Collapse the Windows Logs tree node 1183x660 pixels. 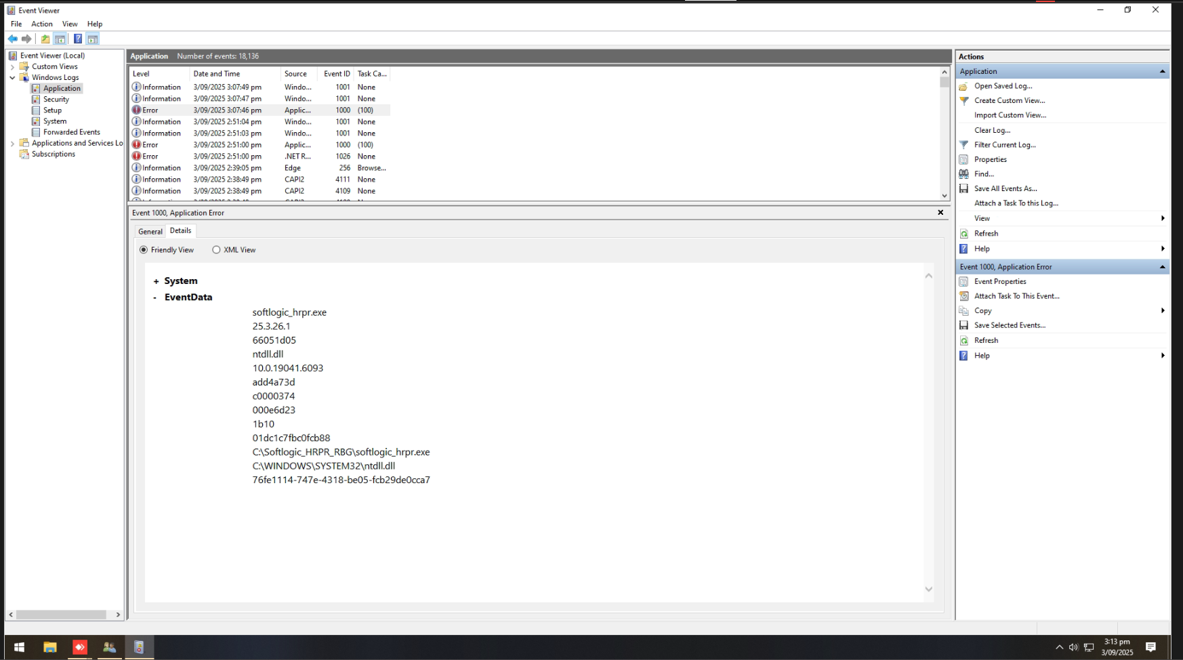(x=12, y=78)
